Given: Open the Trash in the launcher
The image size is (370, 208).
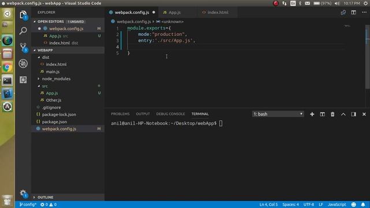Looking at the screenshot, I should (x=8, y=200).
